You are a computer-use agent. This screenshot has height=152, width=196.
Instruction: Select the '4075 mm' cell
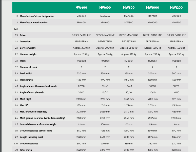click(x=152, y=137)
